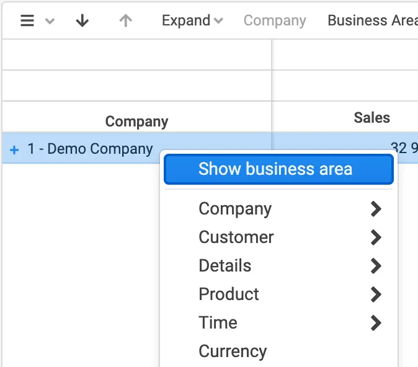Select Currency from context menu

point(232,352)
